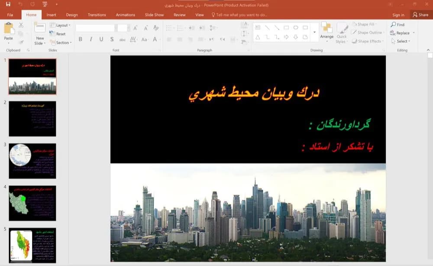This screenshot has width=433, height=266.
Task: Click the Find button
Action: (397, 25)
